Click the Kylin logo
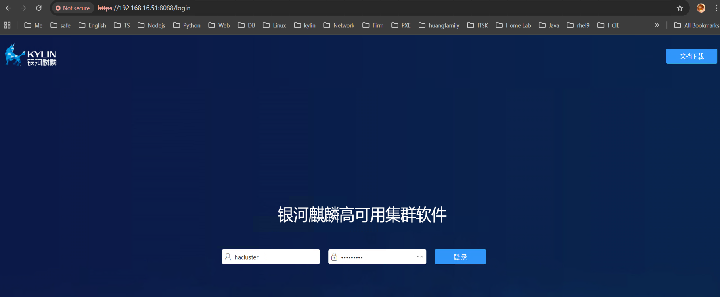 tap(31, 55)
